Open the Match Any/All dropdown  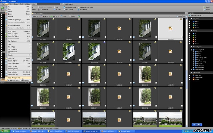coord(200,15)
